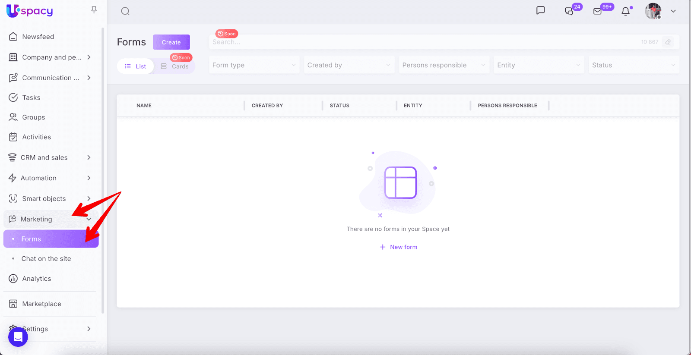
Task: Click the forms Search input field
Action: (x=423, y=42)
